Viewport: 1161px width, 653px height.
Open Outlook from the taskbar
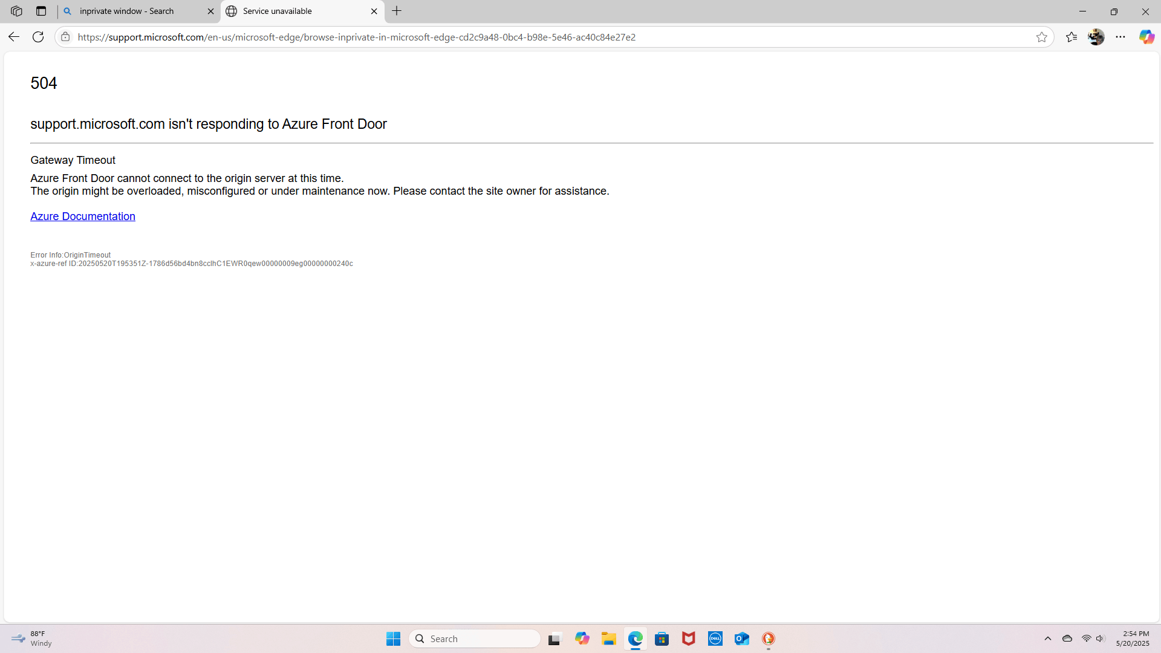click(x=742, y=638)
